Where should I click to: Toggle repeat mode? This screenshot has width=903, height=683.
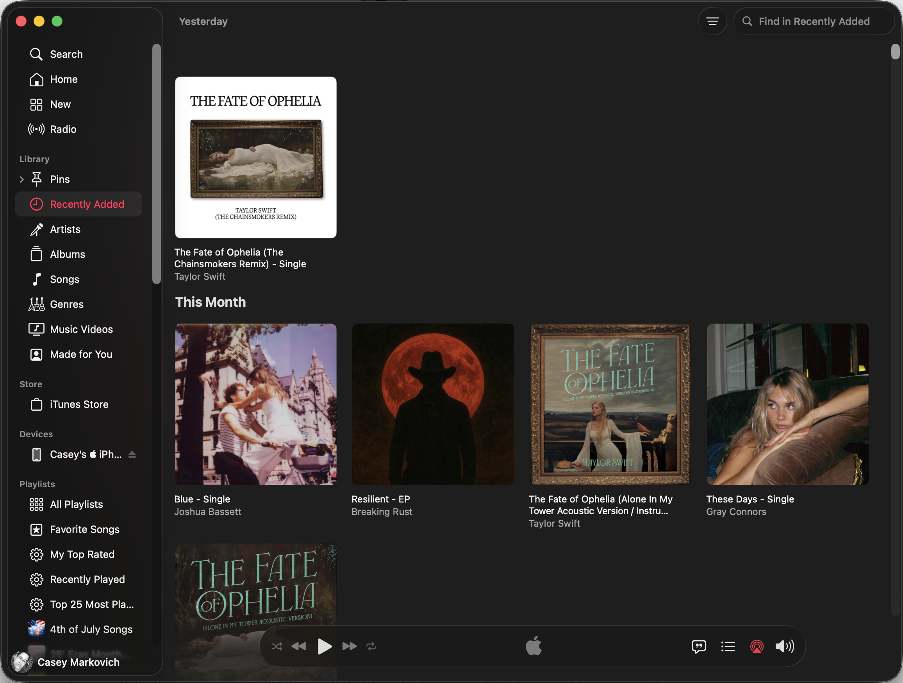tap(371, 646)
